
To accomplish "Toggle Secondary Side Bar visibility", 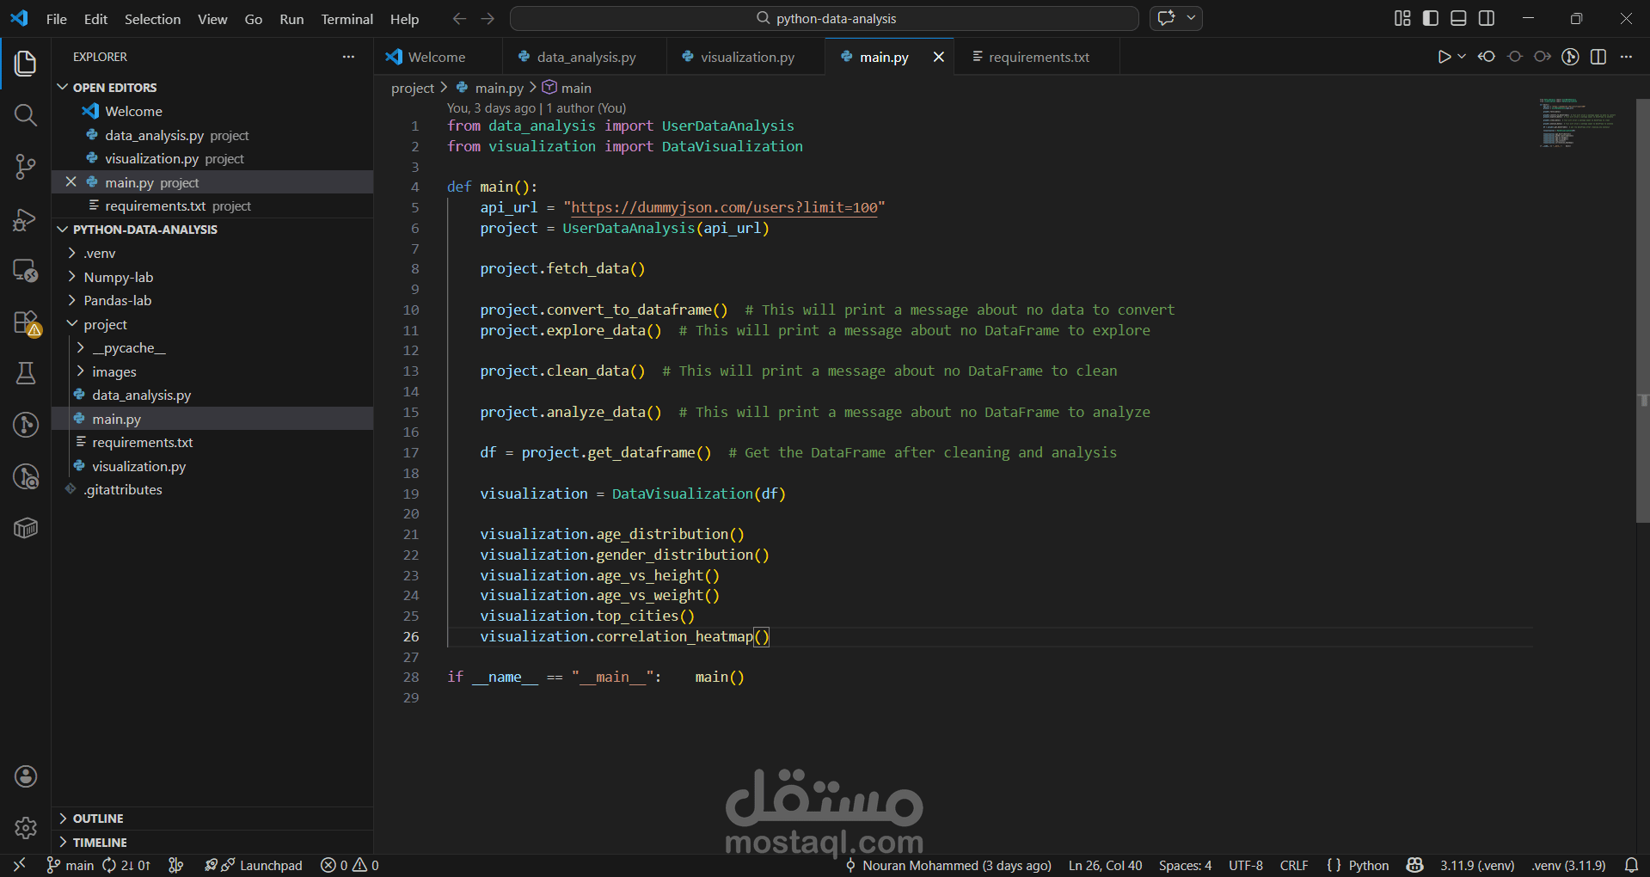I will click(1487, 18).
